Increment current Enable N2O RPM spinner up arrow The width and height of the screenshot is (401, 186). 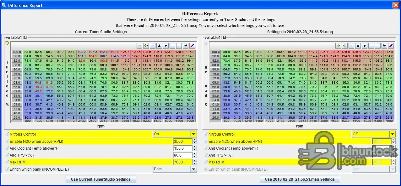click(x=195, y=140)
